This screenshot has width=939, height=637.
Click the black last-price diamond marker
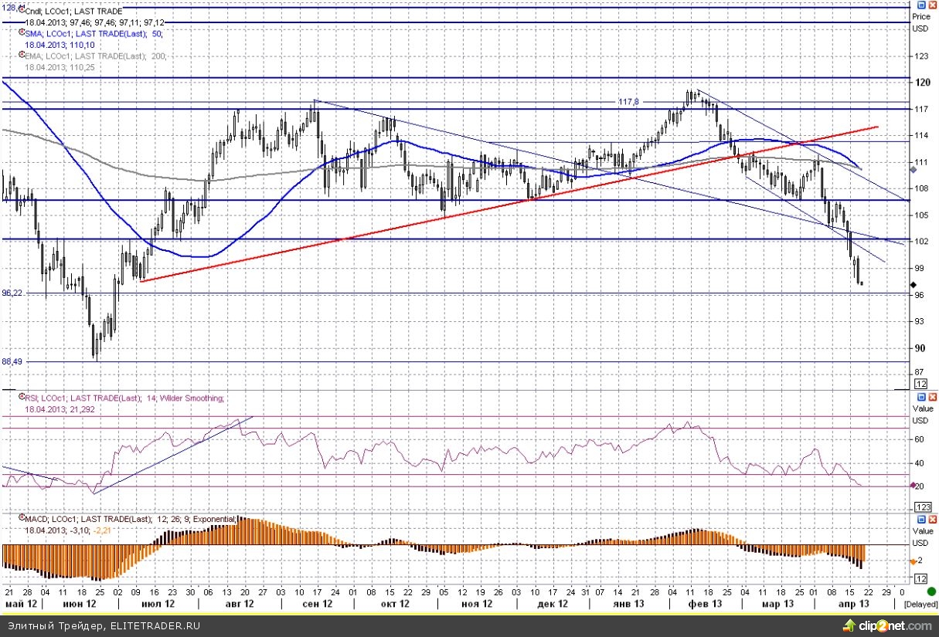pos(913,285)
